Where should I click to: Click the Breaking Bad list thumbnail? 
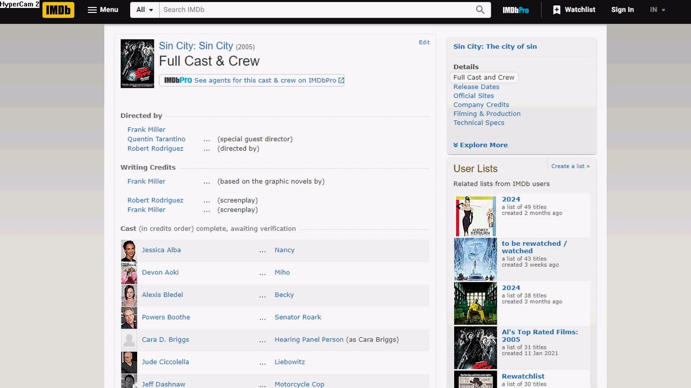476,303
